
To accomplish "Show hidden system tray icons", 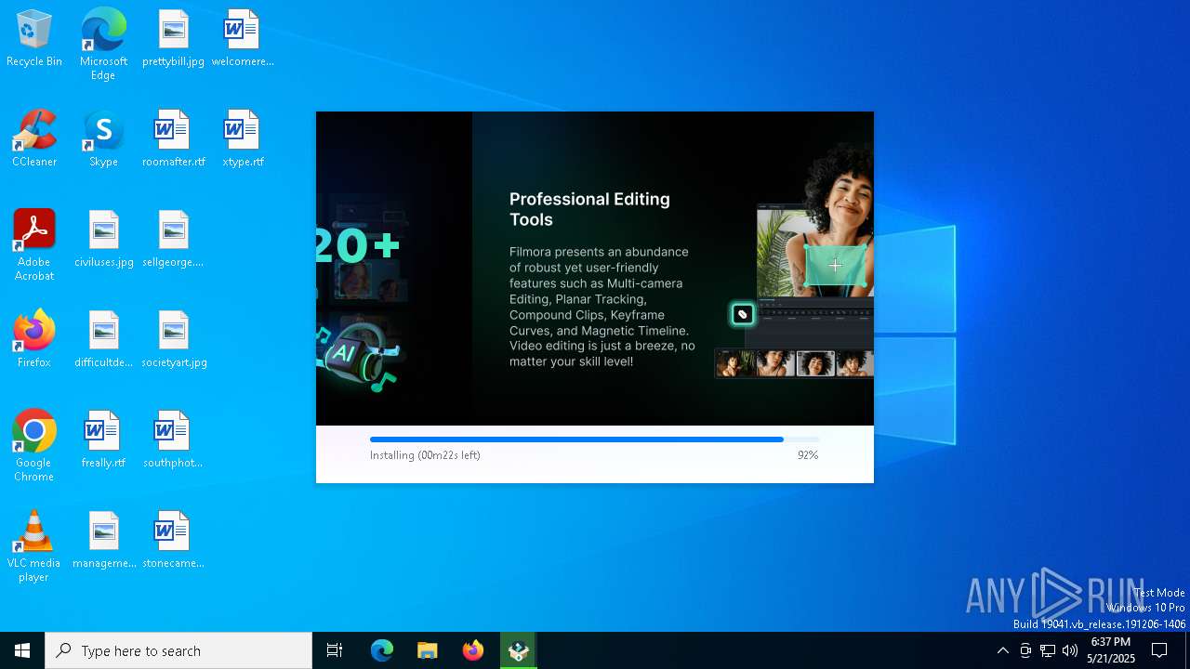I will coord(1002,650).
